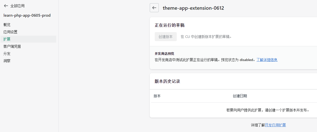317x132 pixels.
Task: Click the 创建版本 button
Action: click(x=165, y=37)
